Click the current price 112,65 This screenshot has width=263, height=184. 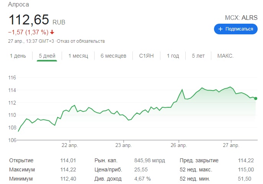pyautogui.click(x=29, y=20)
